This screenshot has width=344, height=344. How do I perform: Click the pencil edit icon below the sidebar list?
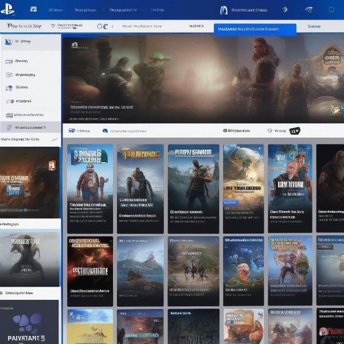coord(54,139)
